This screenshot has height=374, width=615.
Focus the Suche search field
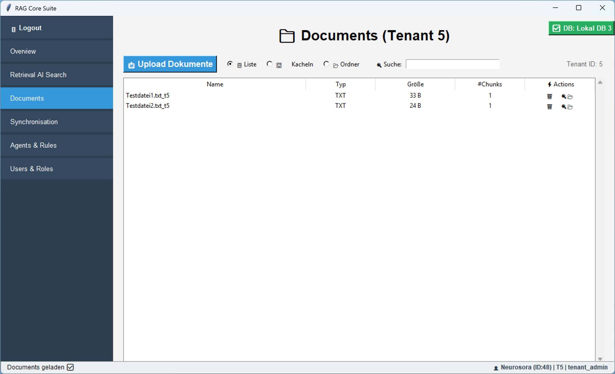452,64
